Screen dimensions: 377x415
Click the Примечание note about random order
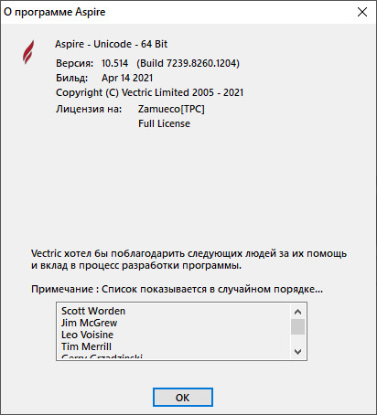coord(177,289)
